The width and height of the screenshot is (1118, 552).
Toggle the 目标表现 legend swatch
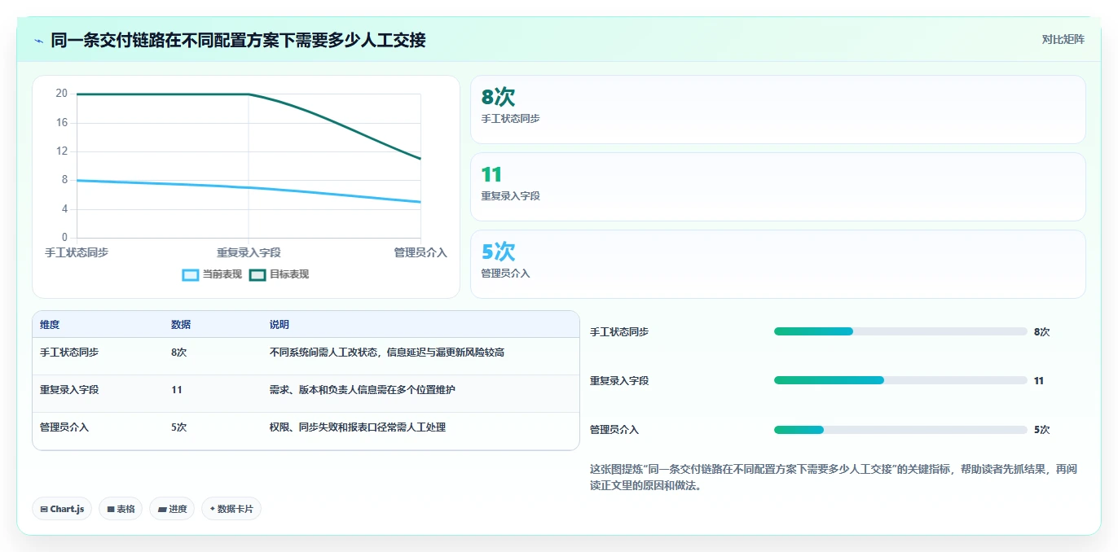pyautogui.click(x=257, y=274)
